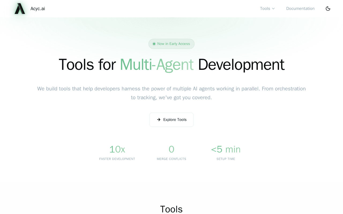Go to home via Acyc.ai brand name
343x214 pixels.
point(38,9)
